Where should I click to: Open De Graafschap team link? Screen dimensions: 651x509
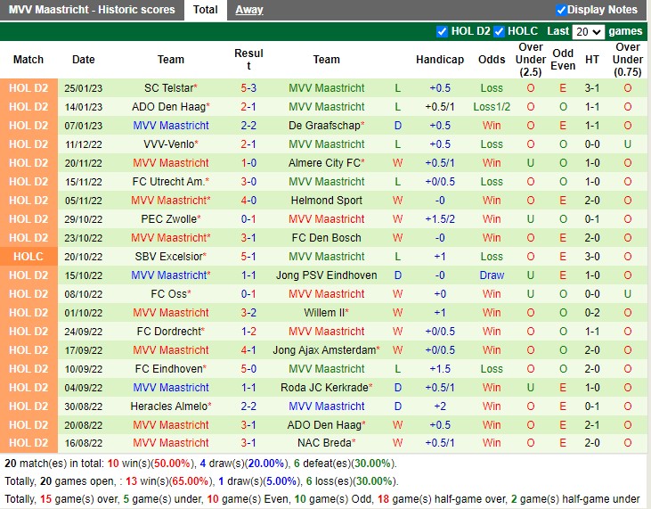[x=326, y=126]
